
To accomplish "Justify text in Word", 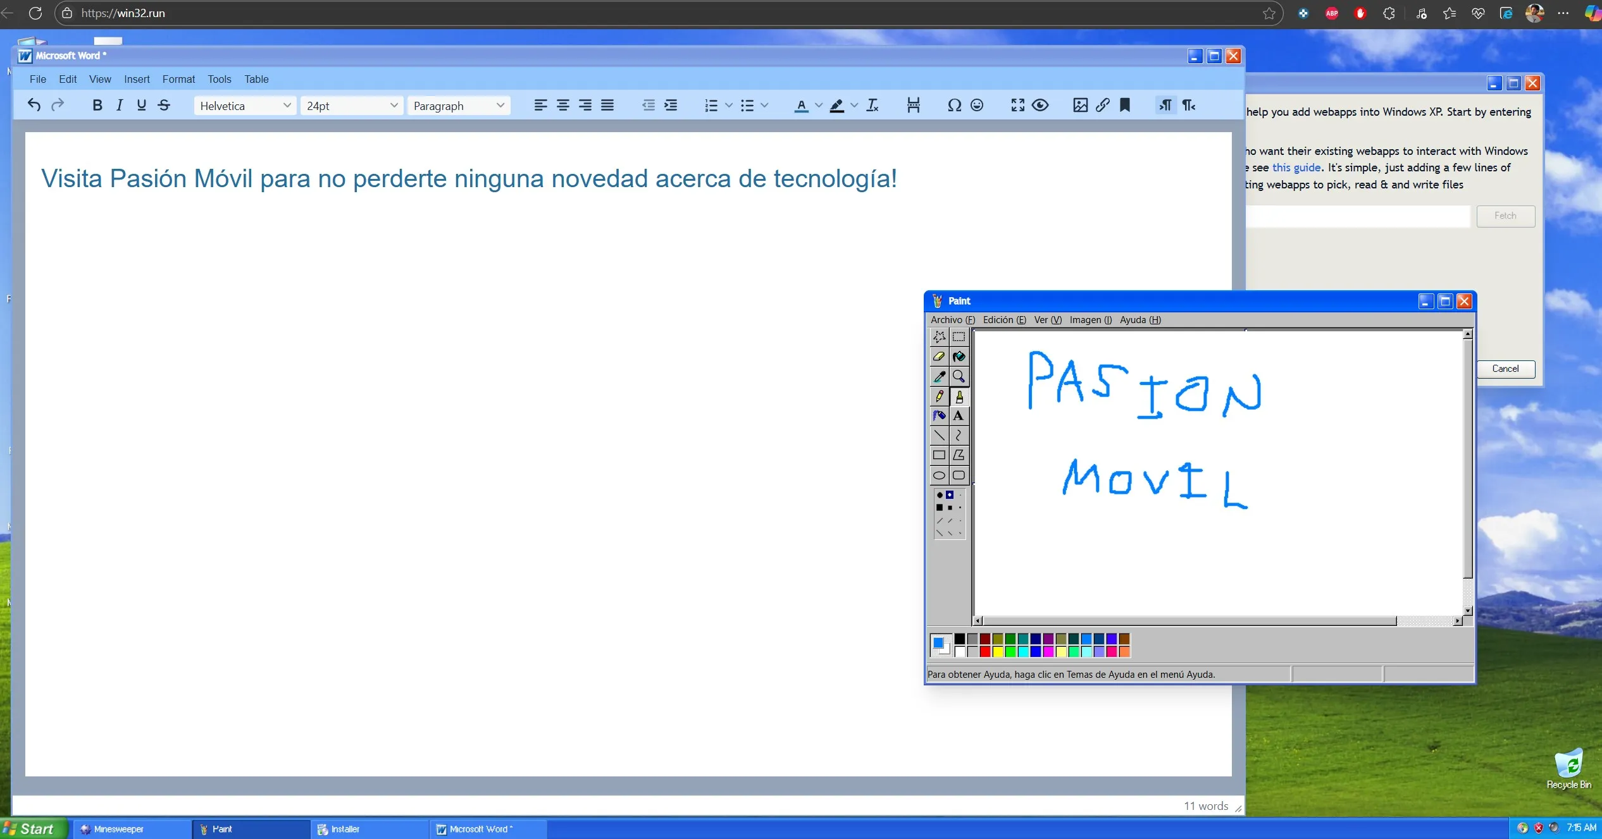I will [607, 105].
